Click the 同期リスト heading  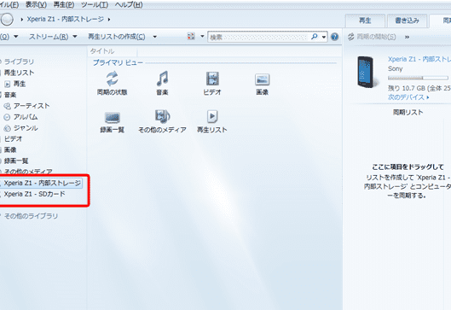pyautogui.click(x=408, y=112)
